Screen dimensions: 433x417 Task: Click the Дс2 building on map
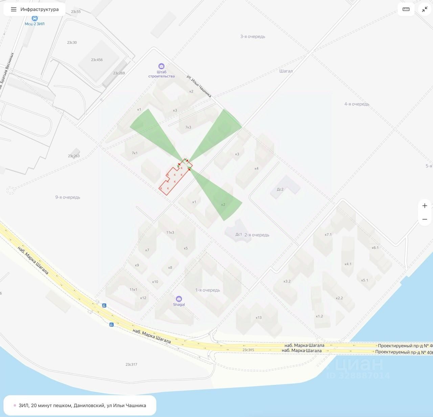point(285,187)
